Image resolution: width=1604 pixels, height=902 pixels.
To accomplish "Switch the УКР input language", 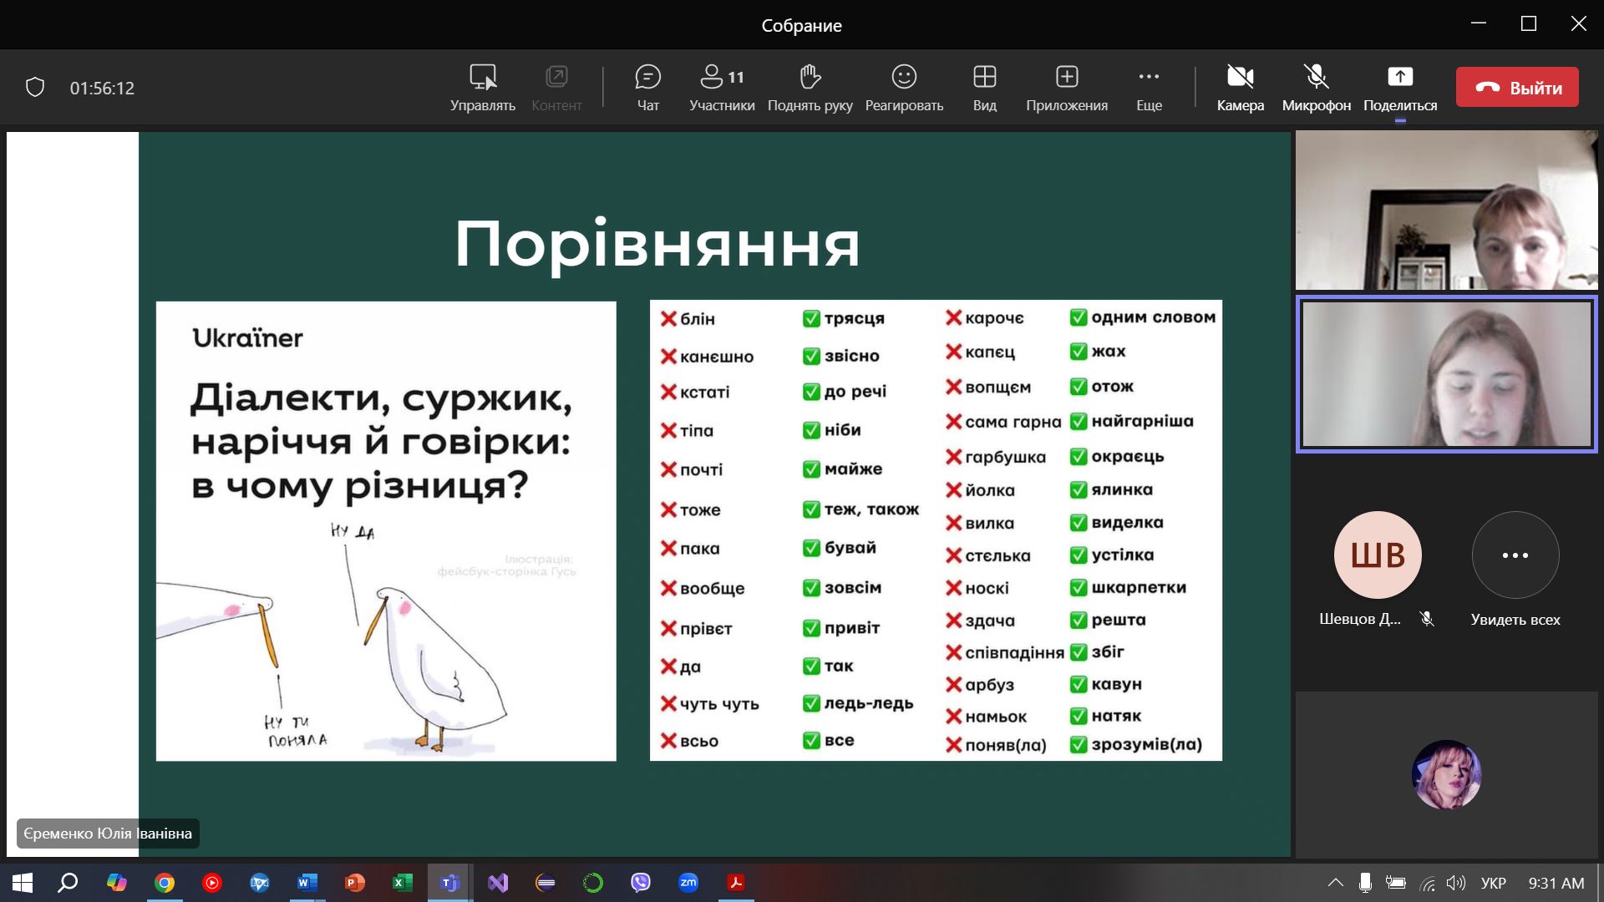I will [x=1494, y=883].
